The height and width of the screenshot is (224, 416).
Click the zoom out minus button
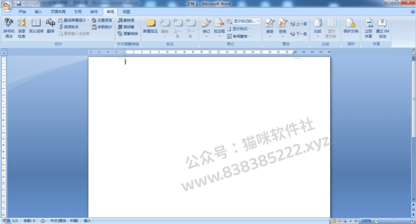tap(376, 221)
